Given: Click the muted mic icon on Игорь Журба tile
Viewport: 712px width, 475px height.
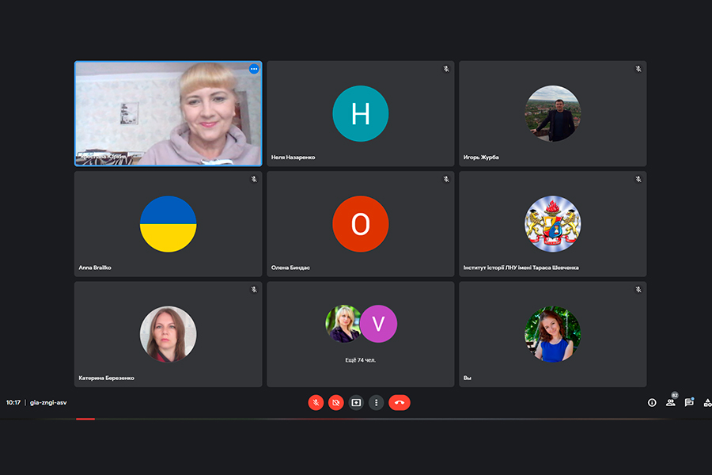Looking at the screenshot, I should pos(638,69).
